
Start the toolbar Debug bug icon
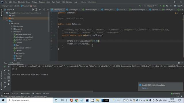point(164,6)
